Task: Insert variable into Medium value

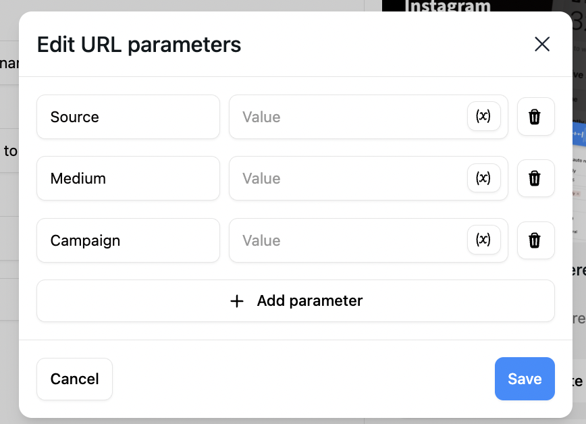Action: click(483, 178)
